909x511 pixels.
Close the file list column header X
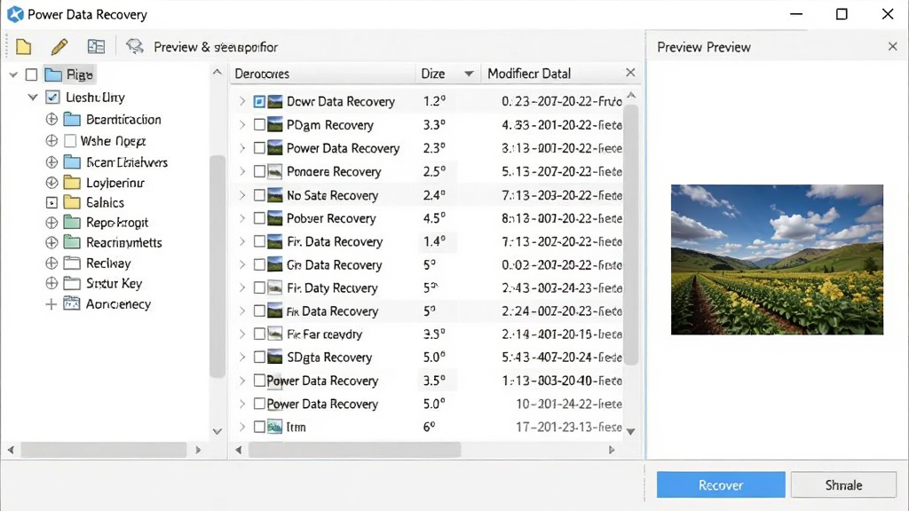coord(631,73)
